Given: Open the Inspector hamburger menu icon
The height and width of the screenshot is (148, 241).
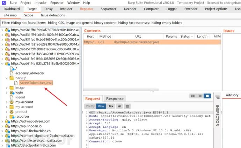Looking at the screenshot, I should click(x=218, y=97).
